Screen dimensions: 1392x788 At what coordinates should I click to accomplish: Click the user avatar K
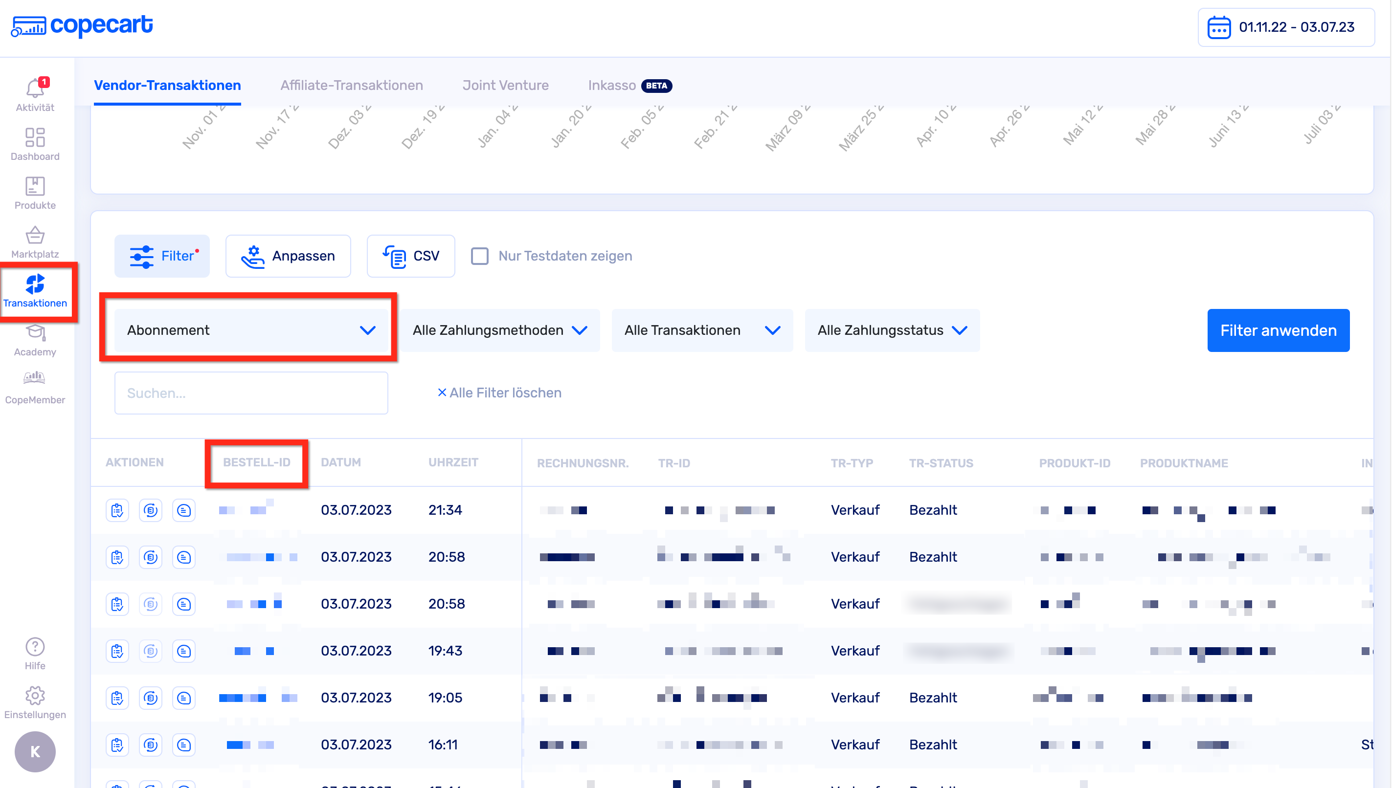click(x=35, y=751)
